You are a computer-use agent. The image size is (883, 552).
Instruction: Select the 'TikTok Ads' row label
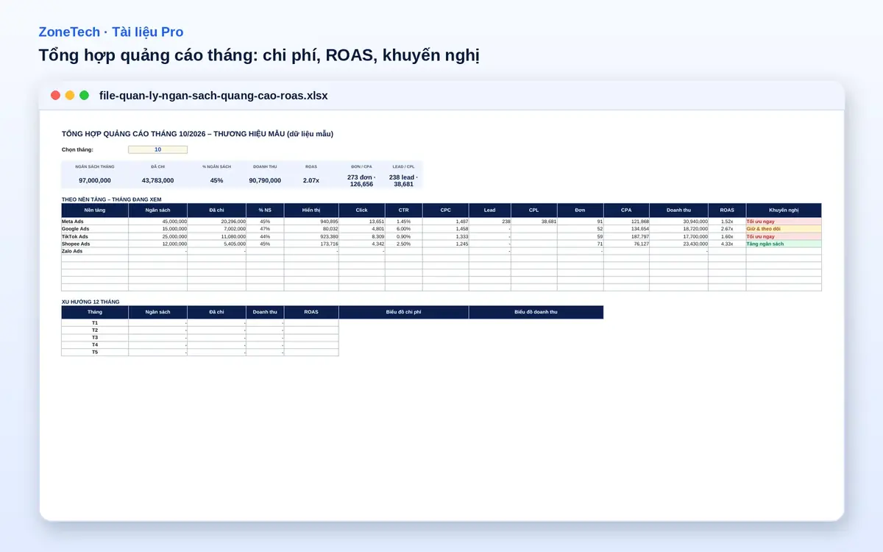pos(95,236)
